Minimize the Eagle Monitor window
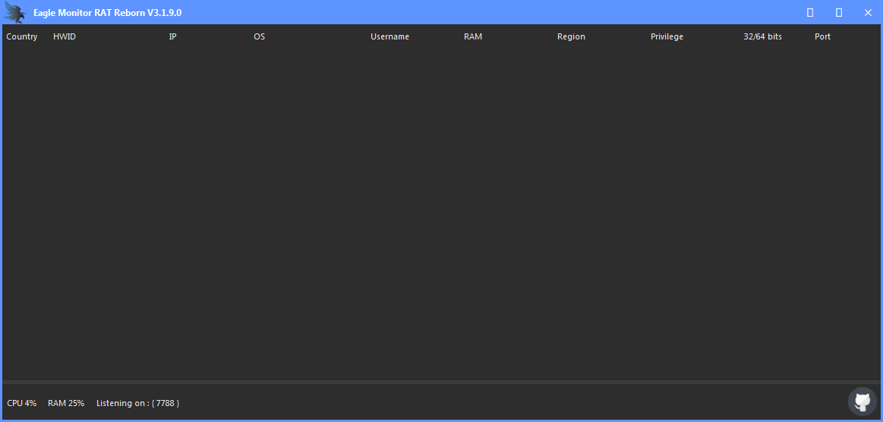The height and width of the screenshot is (422, 883). tap(810, 13)
